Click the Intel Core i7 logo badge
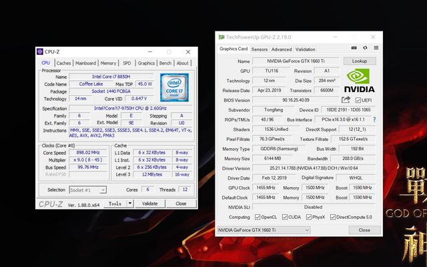The width and height of the screenshot is (427, 267). (174, 87)
